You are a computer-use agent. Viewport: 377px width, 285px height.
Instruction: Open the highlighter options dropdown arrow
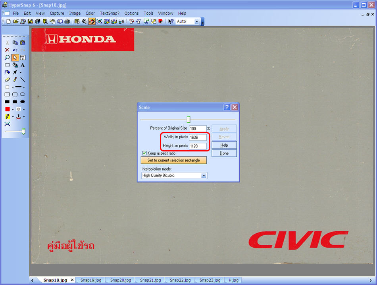point(13,117)
